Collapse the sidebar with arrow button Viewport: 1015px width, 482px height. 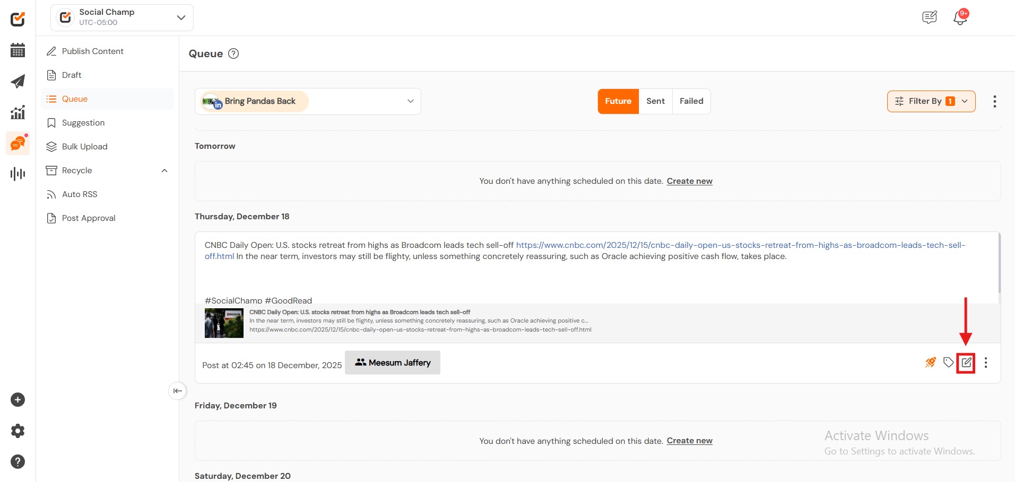coord(177,391)
